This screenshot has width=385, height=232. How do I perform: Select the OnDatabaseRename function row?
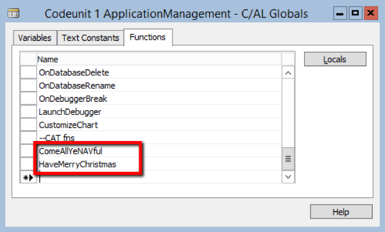pyautogui.click(x=159, y=85)
